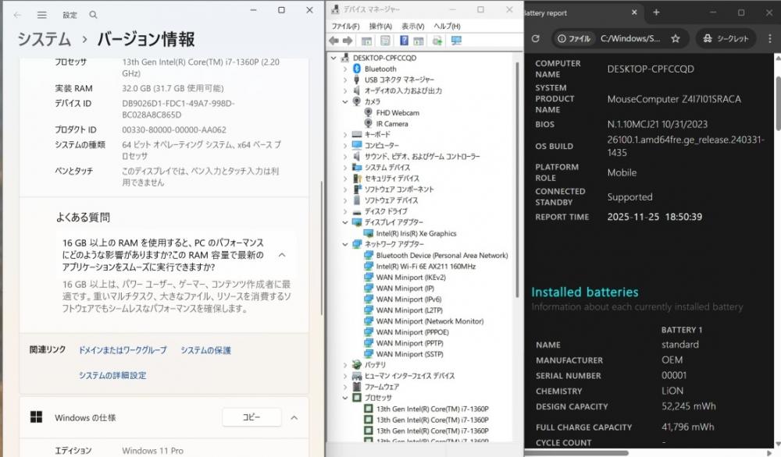Expand the キーボード category
This screenshot has width=781, height=457.
pos(345,134)
